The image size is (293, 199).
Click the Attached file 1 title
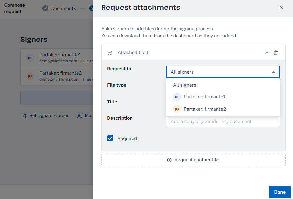(x=133, y=53)
